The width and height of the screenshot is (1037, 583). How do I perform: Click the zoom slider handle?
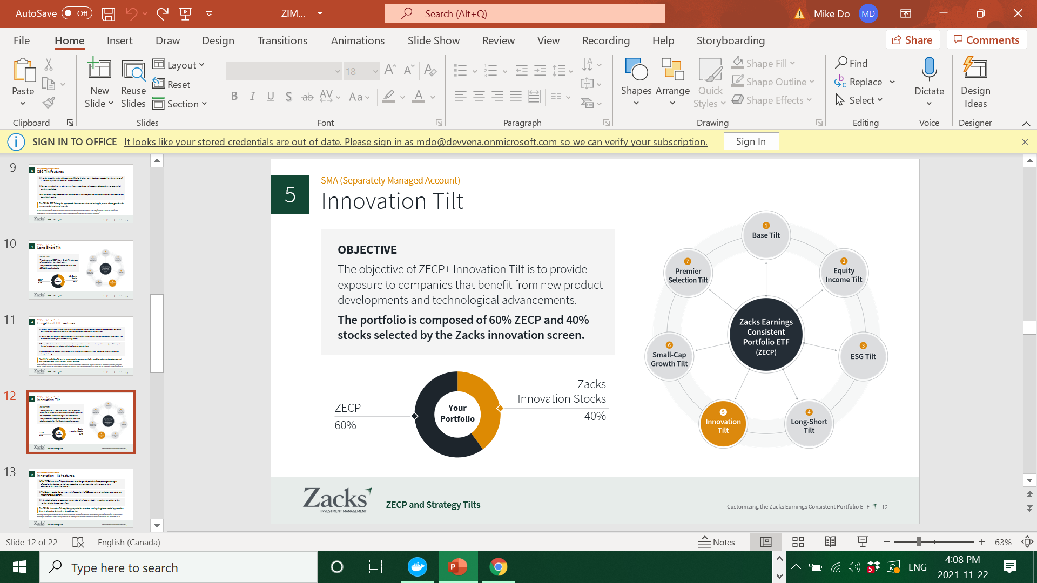point(918,542)
